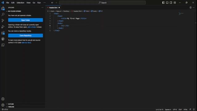Toggle the bottom panel layout icon

[x=167, y=2]
